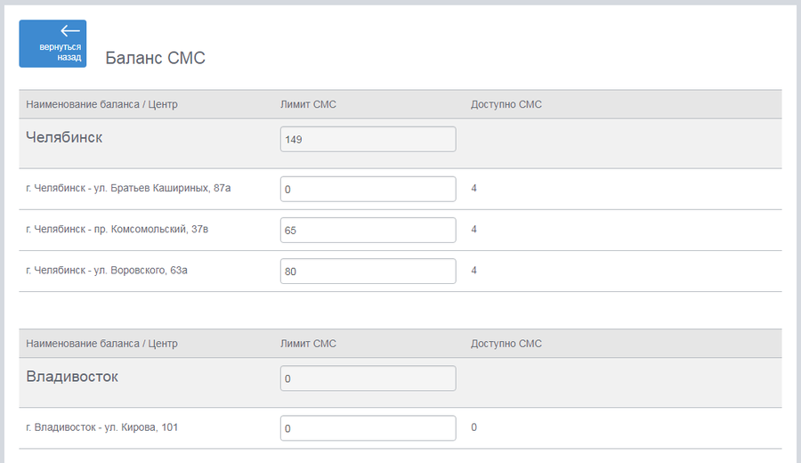Click available SMS value in Воровского row
The width and height of the screenshot is (801, 463).
[474, 270]
